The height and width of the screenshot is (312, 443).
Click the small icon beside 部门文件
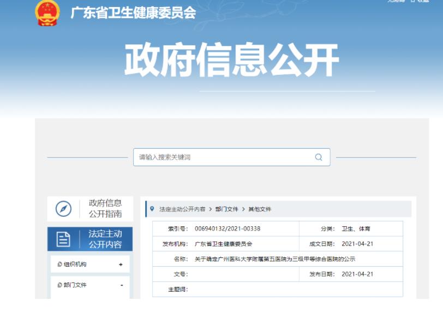pos(60,285)
